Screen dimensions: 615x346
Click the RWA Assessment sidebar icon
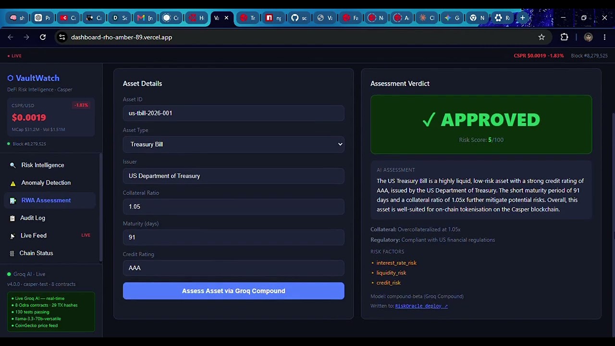[13, 200]
